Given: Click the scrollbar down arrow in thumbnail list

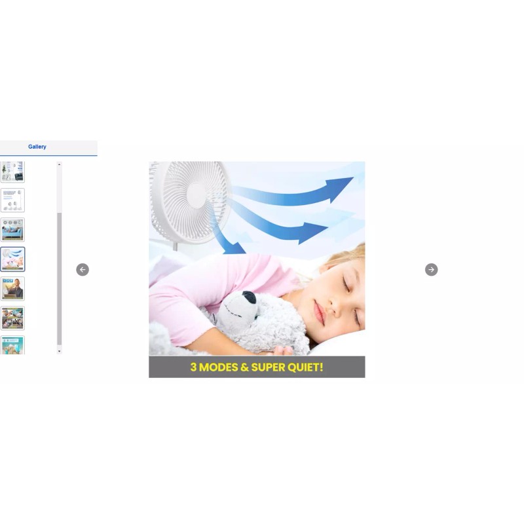Looking at the screenshot, I should point(60,351).
